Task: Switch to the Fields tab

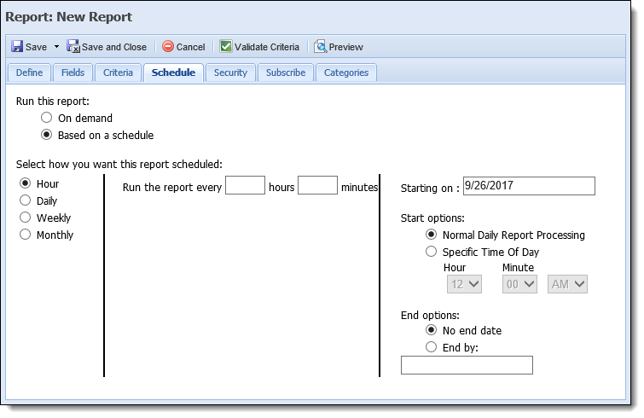Action: point(73,73)
